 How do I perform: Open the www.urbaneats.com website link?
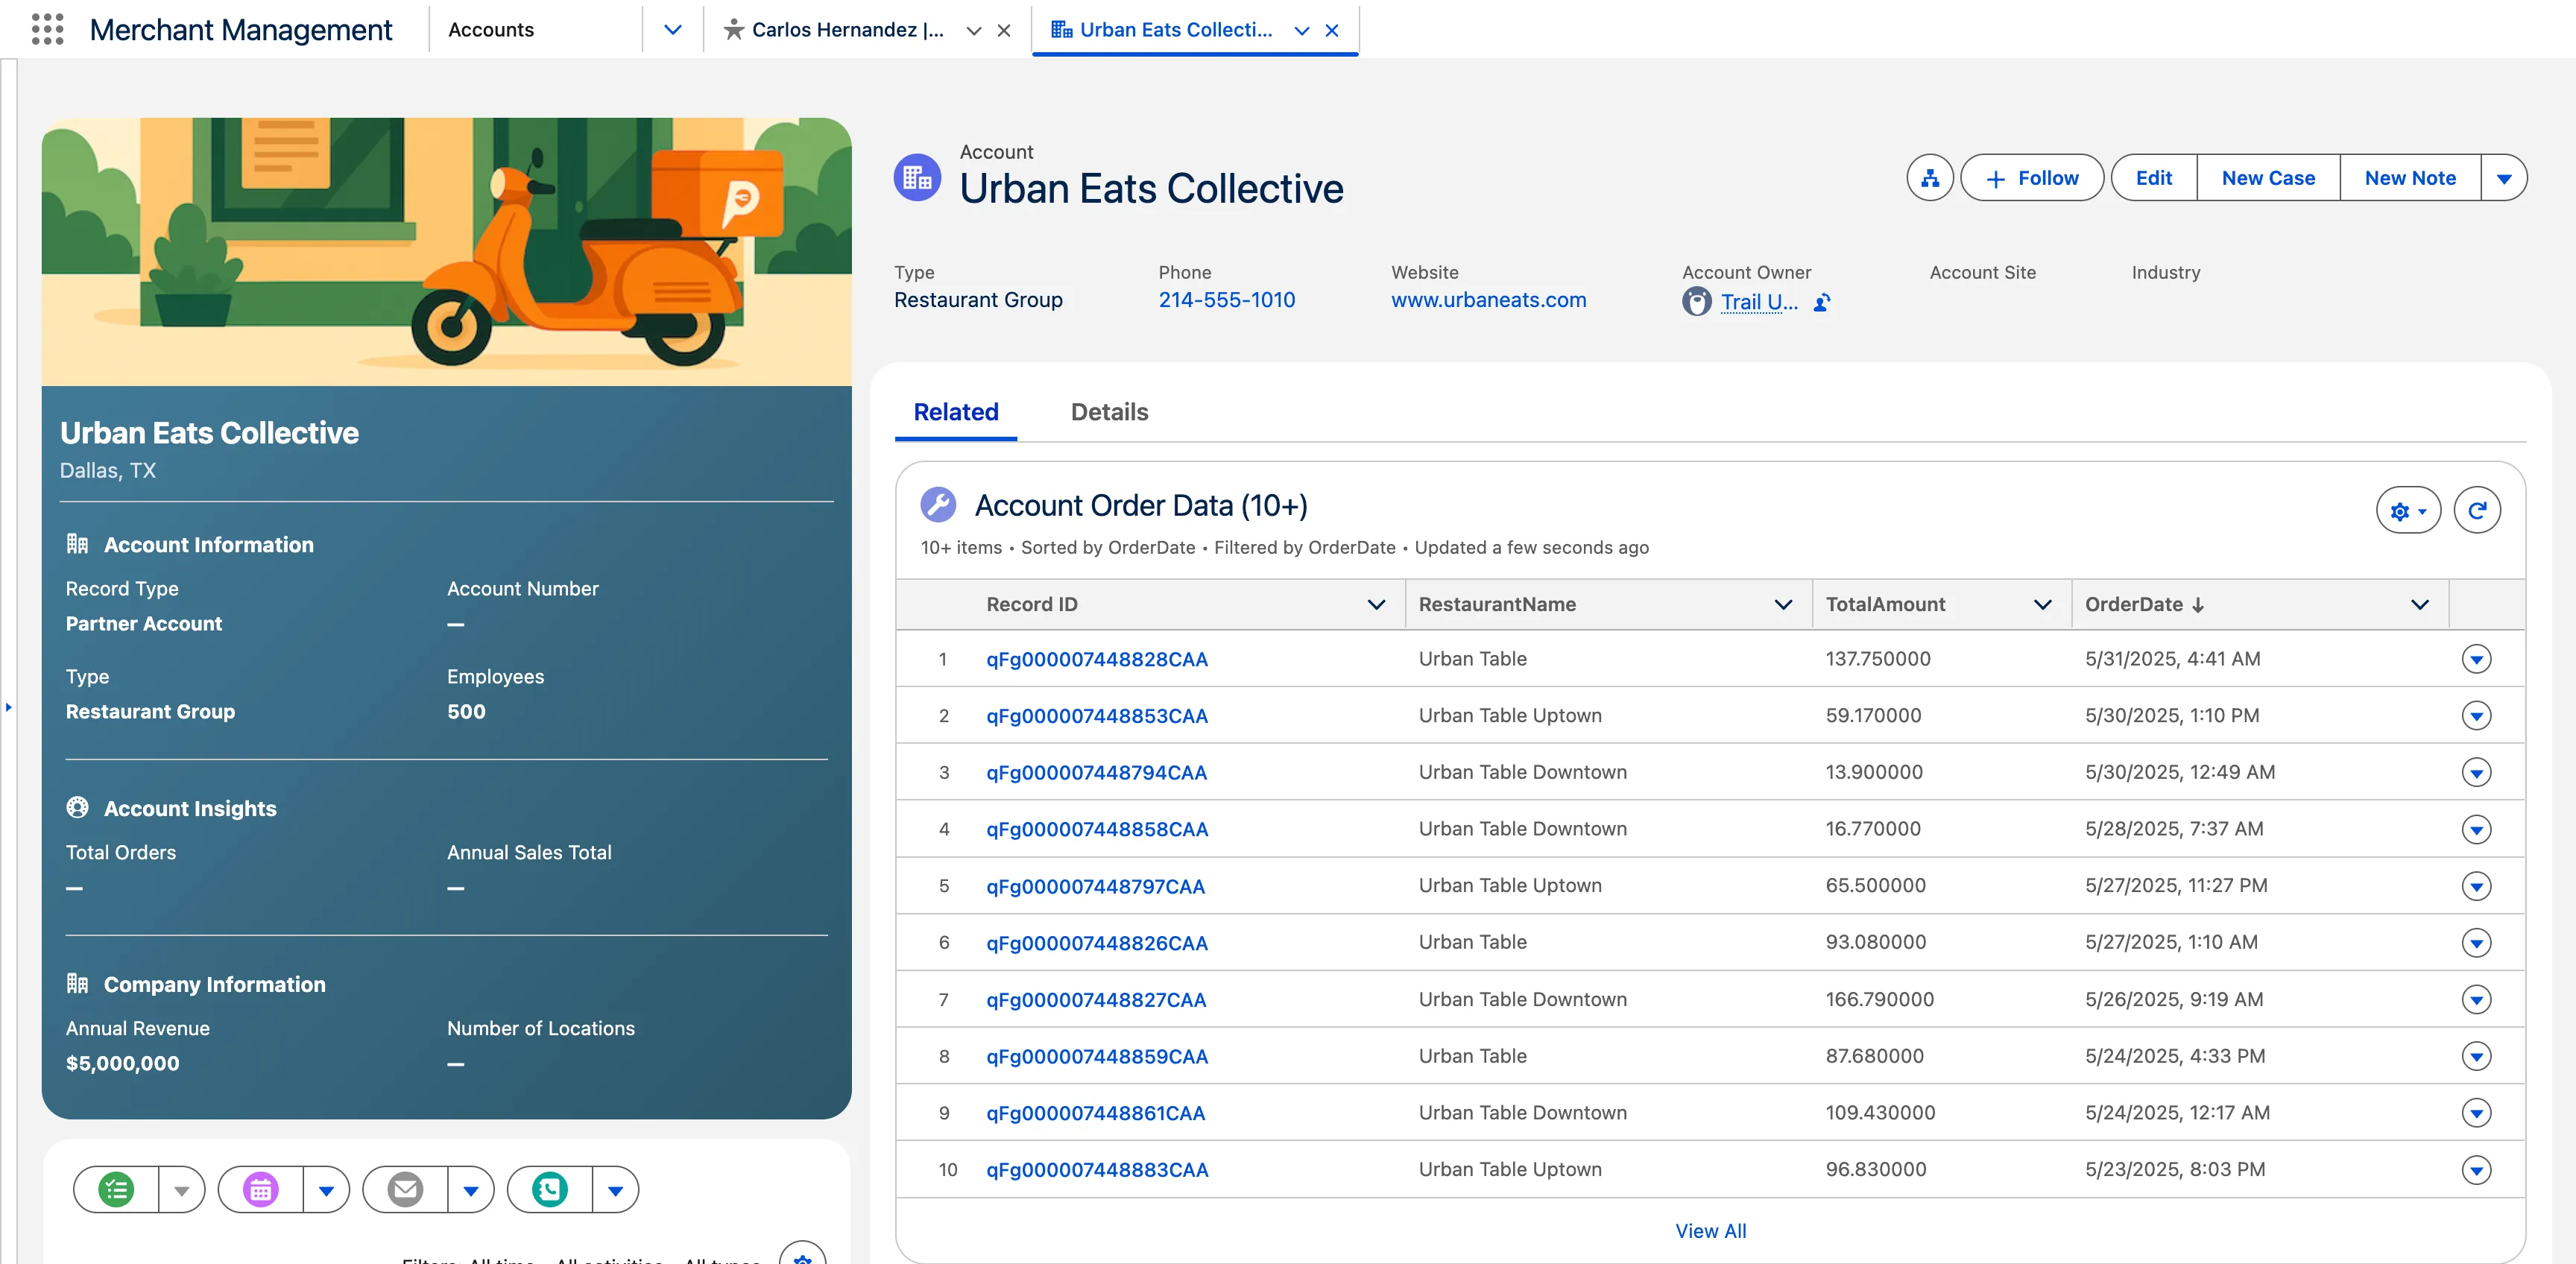tap(1488, 300)
